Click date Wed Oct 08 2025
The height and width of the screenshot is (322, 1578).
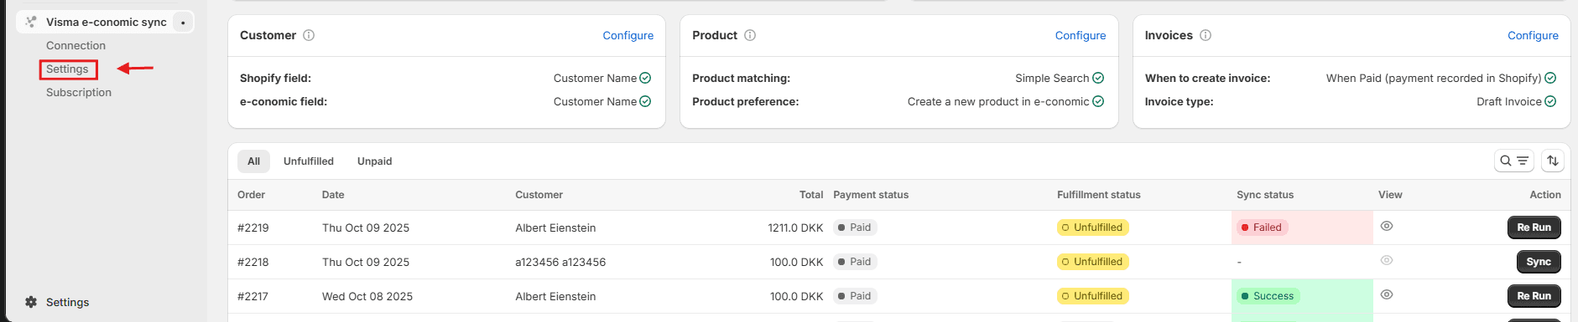(367, 296)
